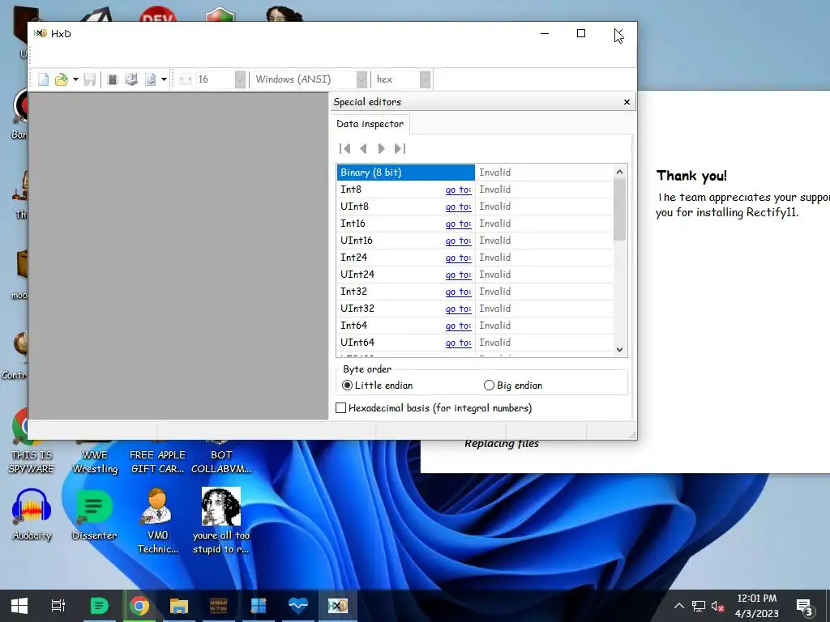Open Task View on the taskbar
The height and width of the screenshot is (622, 830).
point(58,606)
